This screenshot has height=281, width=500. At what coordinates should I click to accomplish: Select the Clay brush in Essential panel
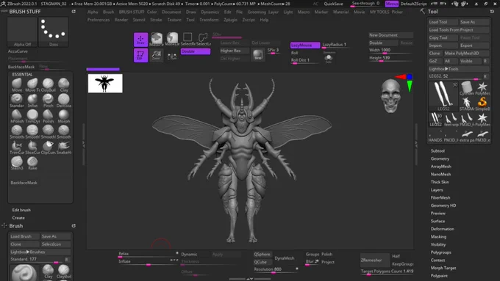[x=64, y=84]
